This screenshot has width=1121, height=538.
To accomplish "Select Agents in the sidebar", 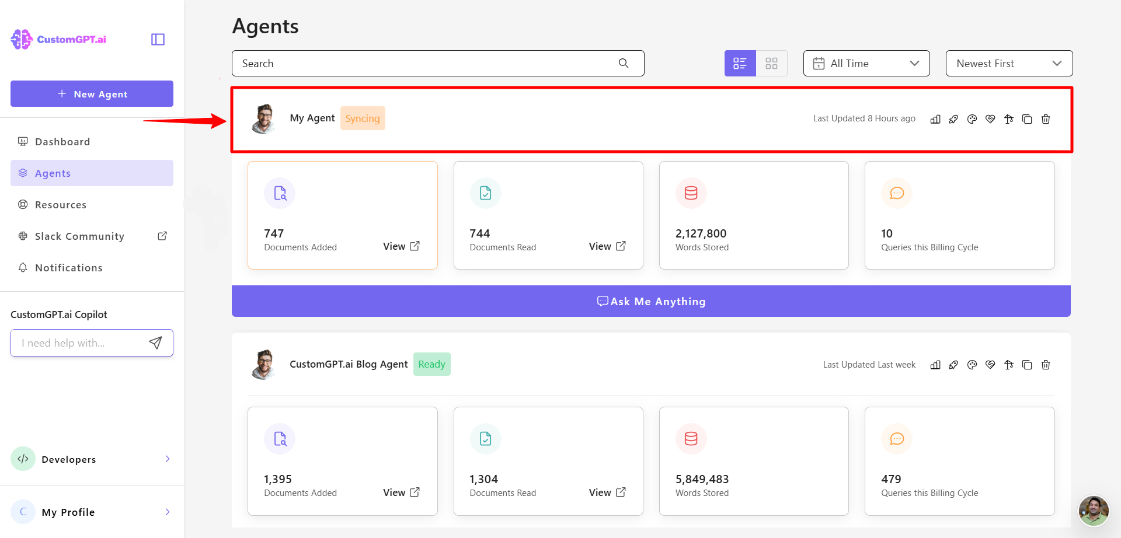I will click(92, 173).
